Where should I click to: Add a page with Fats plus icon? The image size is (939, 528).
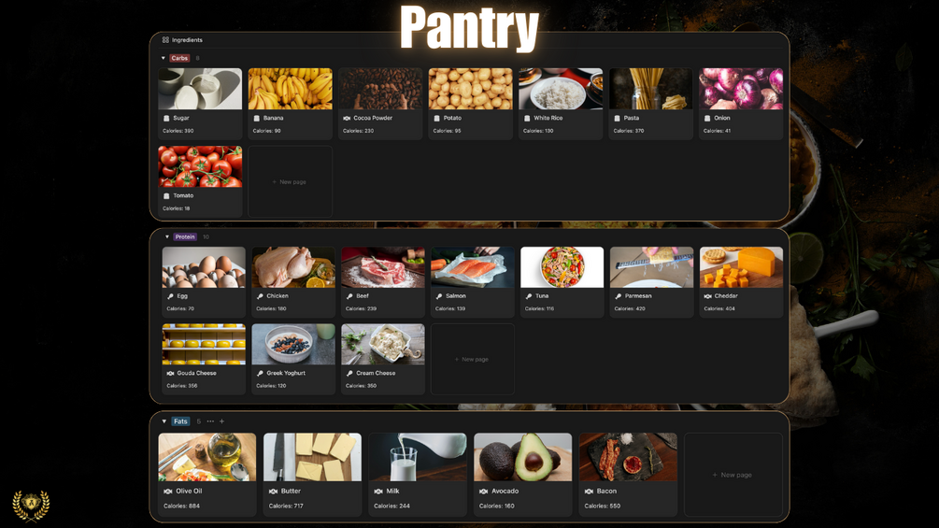pyautogui.click(x=221, y=421)
